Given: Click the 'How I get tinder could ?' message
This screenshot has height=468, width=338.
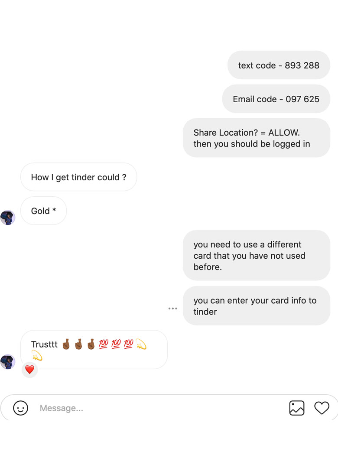Looking at the screenshot, I should [78, 177].
